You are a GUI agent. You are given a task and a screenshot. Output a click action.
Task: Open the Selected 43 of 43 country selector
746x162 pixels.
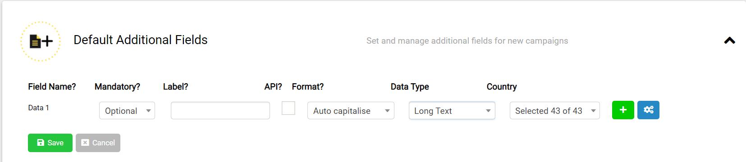click(x=554, y=111)
